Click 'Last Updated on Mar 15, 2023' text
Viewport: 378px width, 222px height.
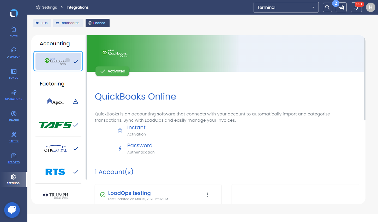point(138,199)
